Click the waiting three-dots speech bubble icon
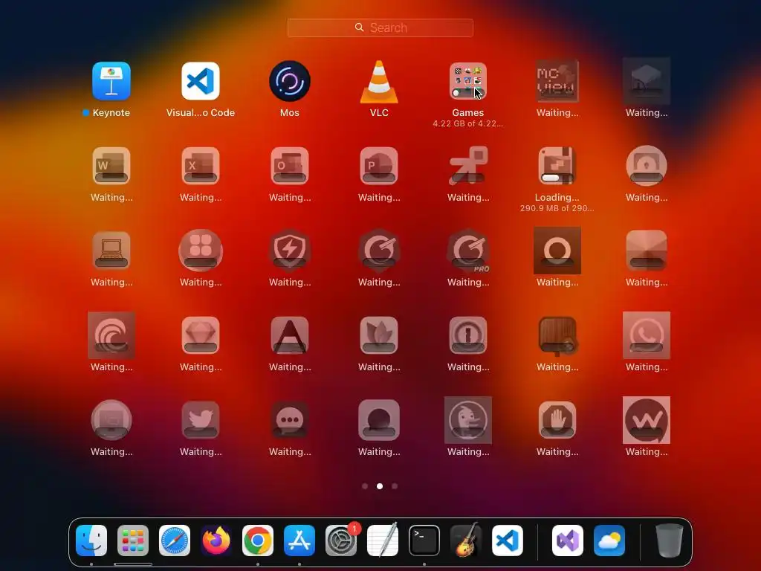This screenshot has width=761, height=571. [x=290, y=420]
